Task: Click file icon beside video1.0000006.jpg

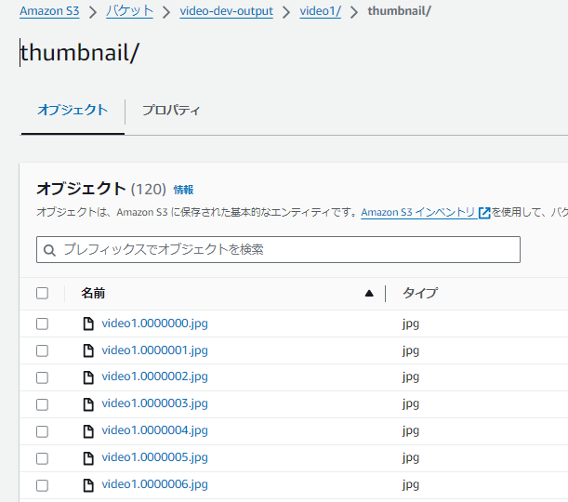Action: (x=88, y=484)
